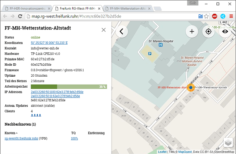Click the address bar URL
Image resolution: width=236 pixels, height=154 pixels.
click(76, 16)
